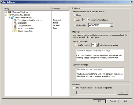Enable renewable using script checkbox

[x=74, y=88]
